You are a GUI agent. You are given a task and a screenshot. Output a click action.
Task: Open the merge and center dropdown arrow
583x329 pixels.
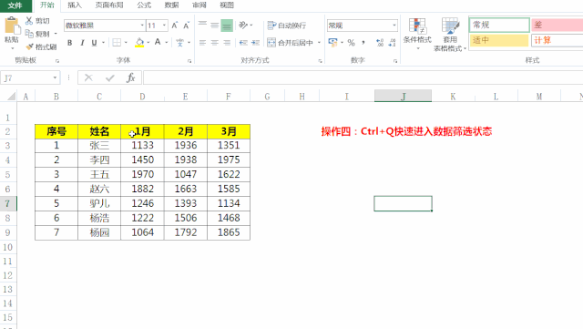[x=319, y=43]
